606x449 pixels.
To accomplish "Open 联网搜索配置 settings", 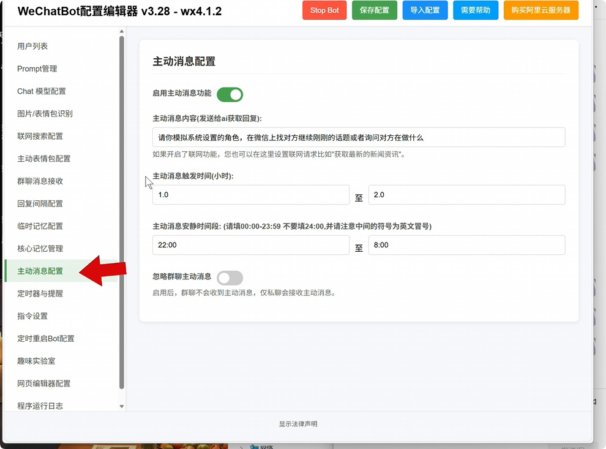I will pyautogui.click(x=62, y=136).
